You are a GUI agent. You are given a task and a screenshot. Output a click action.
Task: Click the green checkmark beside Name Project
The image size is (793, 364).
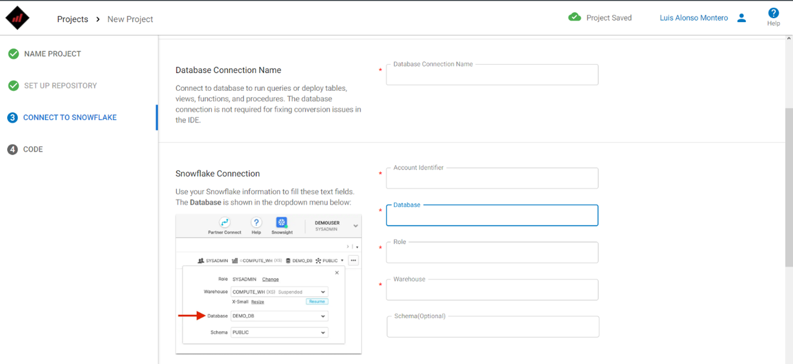[13, 54]
